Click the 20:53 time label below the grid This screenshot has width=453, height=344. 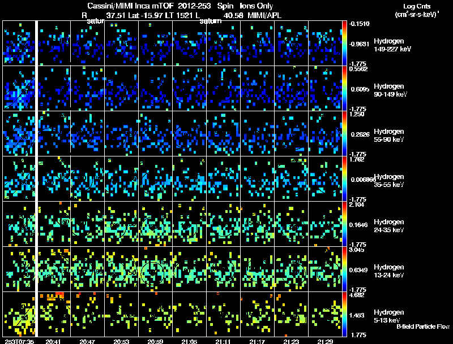121,341
